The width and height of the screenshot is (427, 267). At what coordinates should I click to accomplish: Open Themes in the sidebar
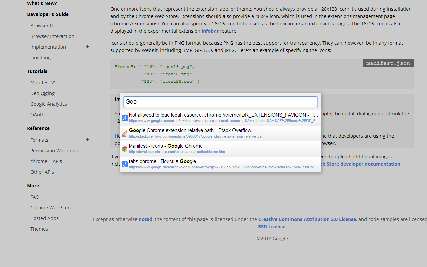(x=39, y=229)
